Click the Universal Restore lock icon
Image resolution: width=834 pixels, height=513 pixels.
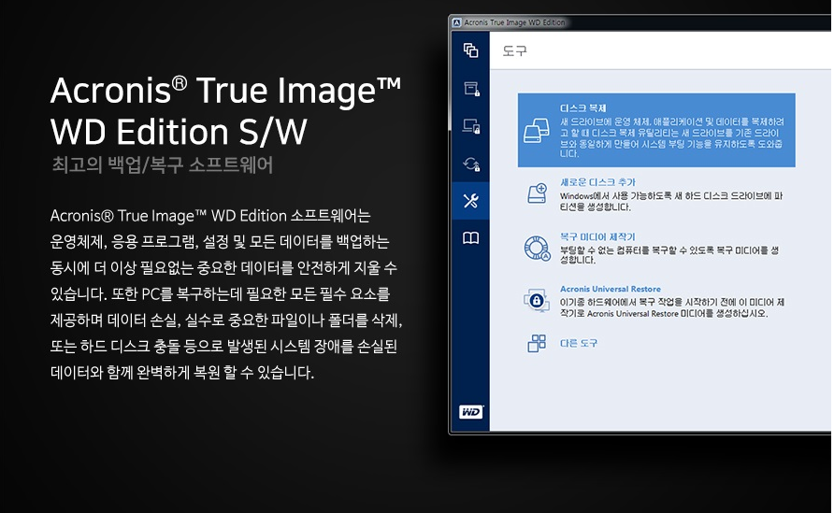[536, 301]
